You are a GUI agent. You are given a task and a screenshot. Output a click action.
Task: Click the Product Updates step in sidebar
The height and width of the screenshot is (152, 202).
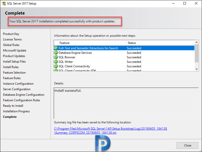[14, 56]
